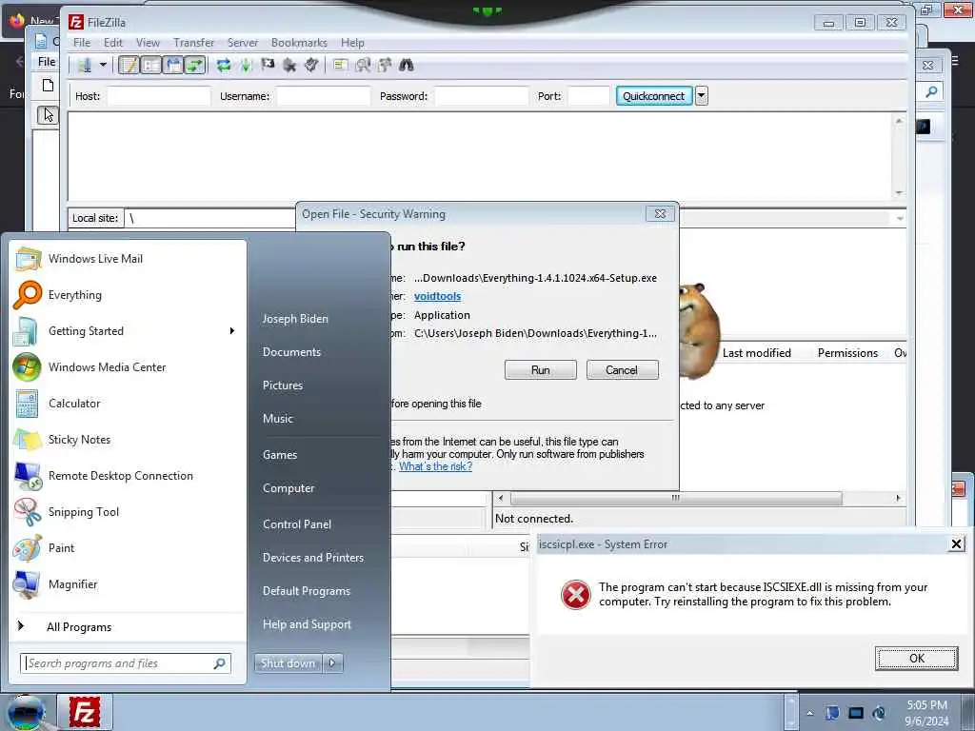Screen dimensions: 975x731
Task: Open Devices and Printers
Action: 313,558
